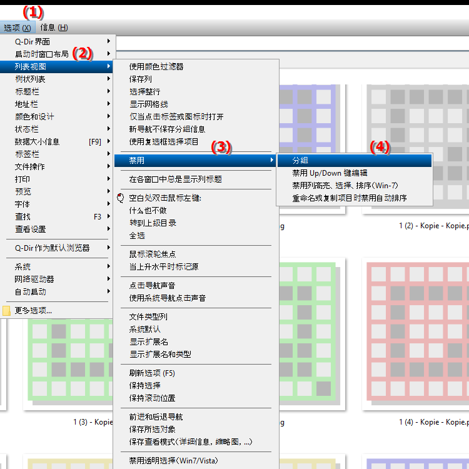Select 显示扩展名和类型 option
The width and height of the screenshot is (469, 469).
pyautogui.click(x=196, y=354)
